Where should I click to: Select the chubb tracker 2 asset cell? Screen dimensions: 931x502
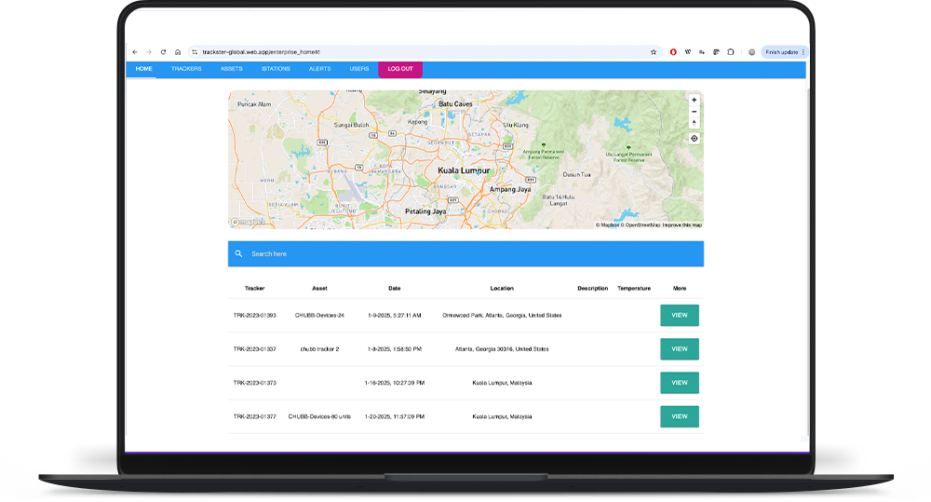(319, 349)
